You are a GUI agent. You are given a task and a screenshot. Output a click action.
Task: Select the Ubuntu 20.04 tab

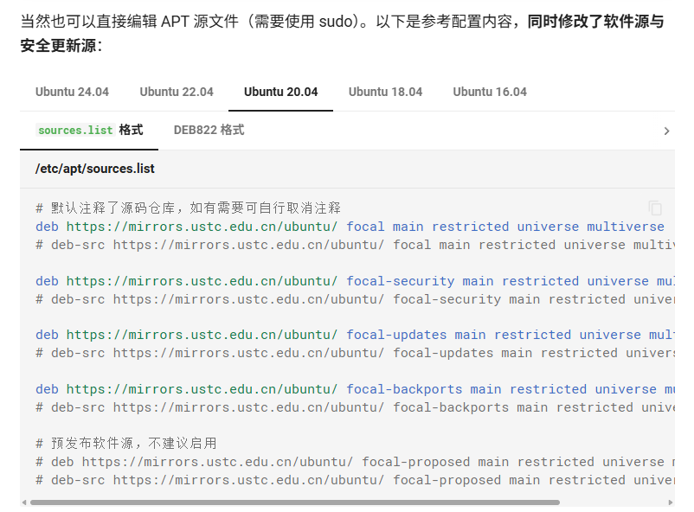(x=281, y=92)
